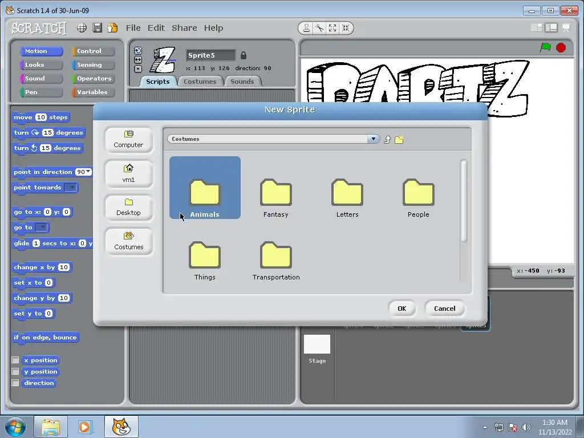Switch to the Scripts tab

(x=158, y=82)
